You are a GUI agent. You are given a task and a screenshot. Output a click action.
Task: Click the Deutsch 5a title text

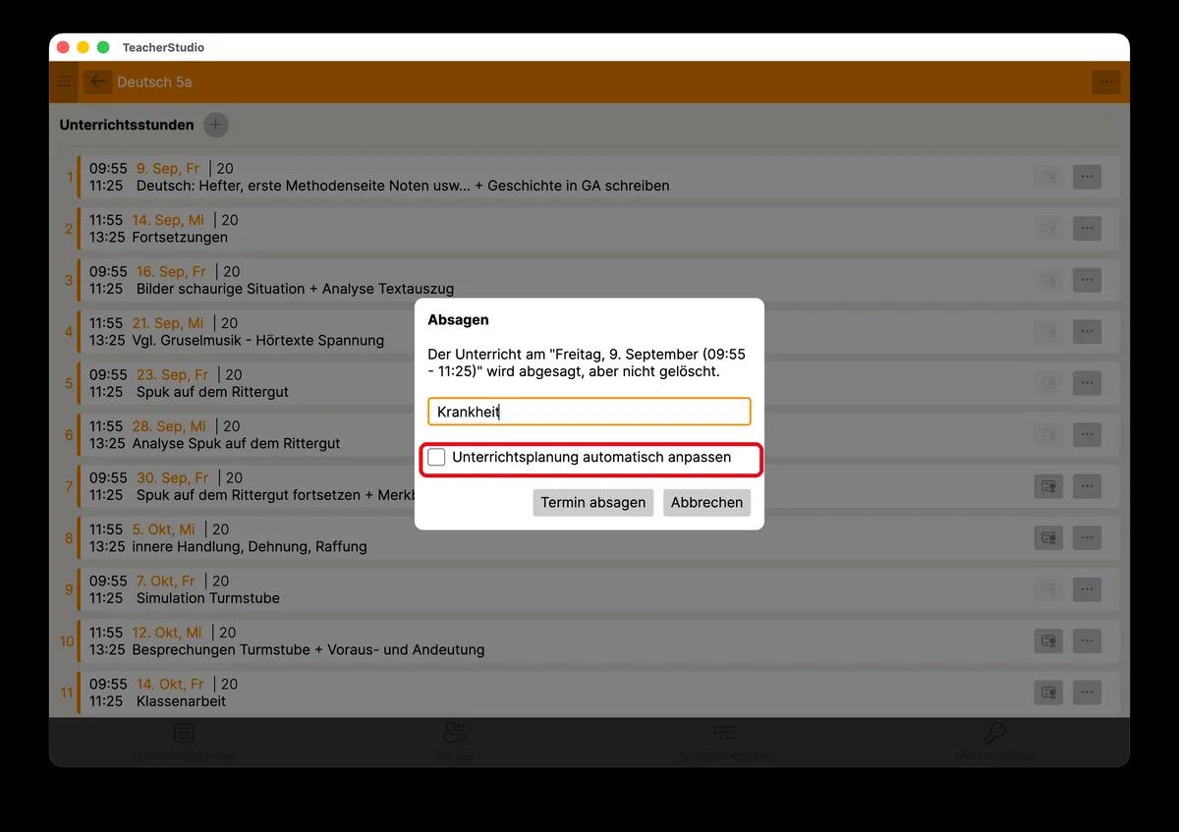(x=154, y=82)
